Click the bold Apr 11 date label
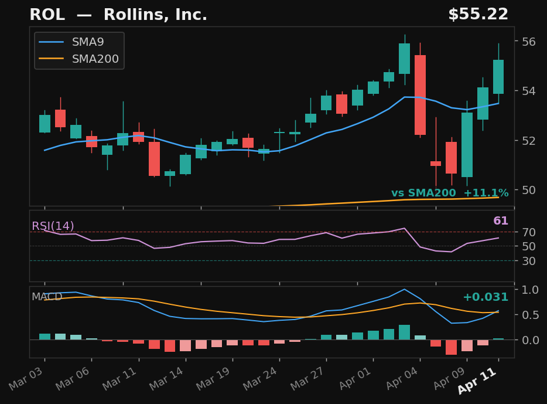The image size is (547, 404). [477, 381]
